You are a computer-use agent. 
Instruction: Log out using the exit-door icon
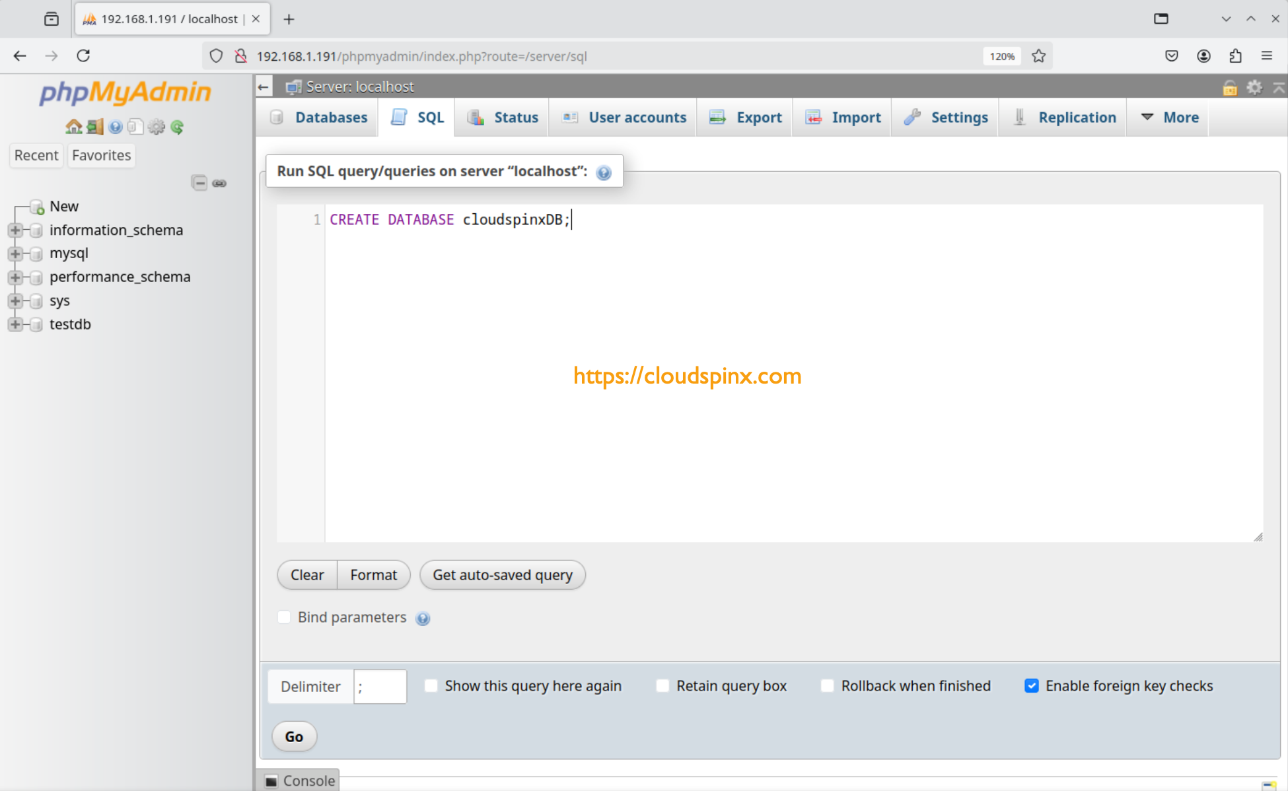[x=93, y=126]
